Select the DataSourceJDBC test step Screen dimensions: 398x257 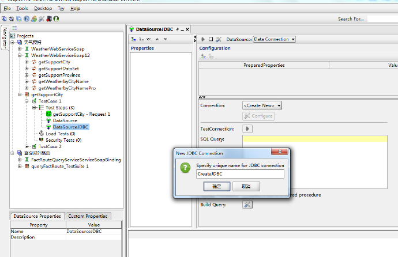[x=70, y=127]
